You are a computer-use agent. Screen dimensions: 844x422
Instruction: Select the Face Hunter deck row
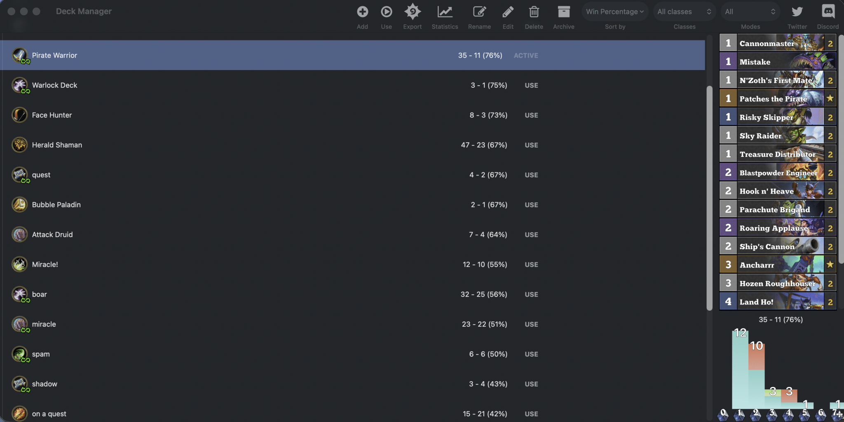pyautogui.click(x=352, y=115)
